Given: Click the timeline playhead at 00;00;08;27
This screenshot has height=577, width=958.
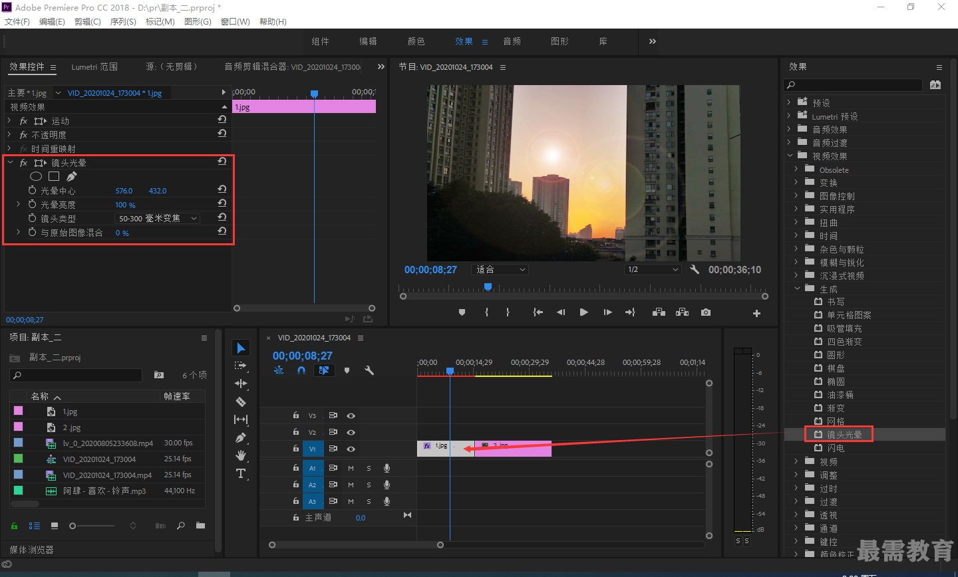Looking at the screenshot, I should [450, 371].
